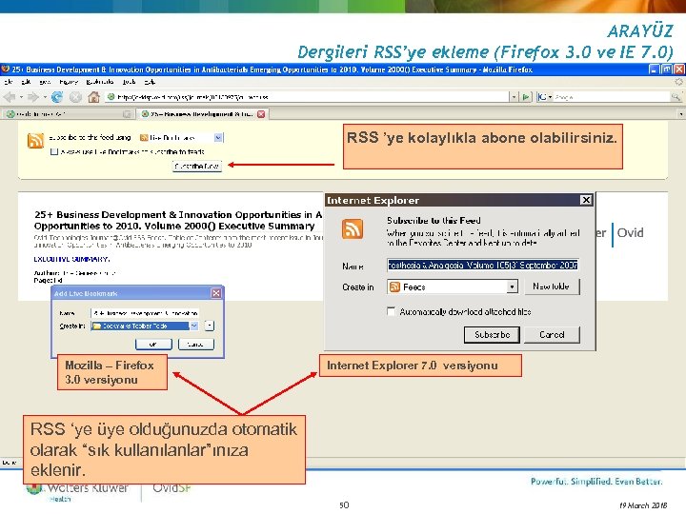Click the Subscribe Now button

[197, 166]
